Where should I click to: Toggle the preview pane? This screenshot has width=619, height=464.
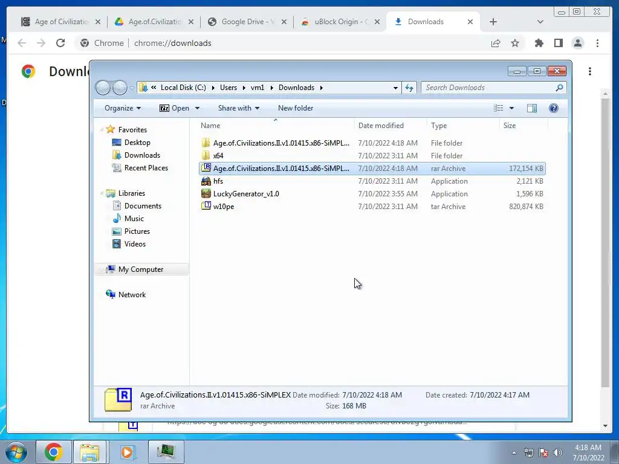(x=532, y=108)
